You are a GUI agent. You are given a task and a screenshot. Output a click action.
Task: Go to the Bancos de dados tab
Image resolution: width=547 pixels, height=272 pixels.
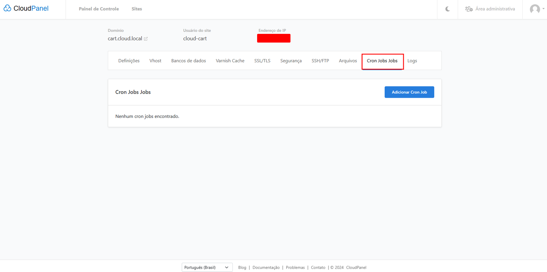click(x=188, y=61)
